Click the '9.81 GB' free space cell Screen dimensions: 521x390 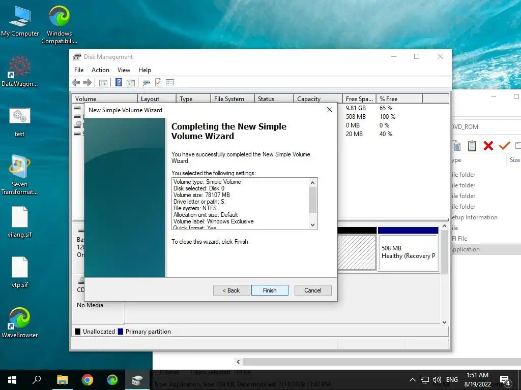point(356,108)
